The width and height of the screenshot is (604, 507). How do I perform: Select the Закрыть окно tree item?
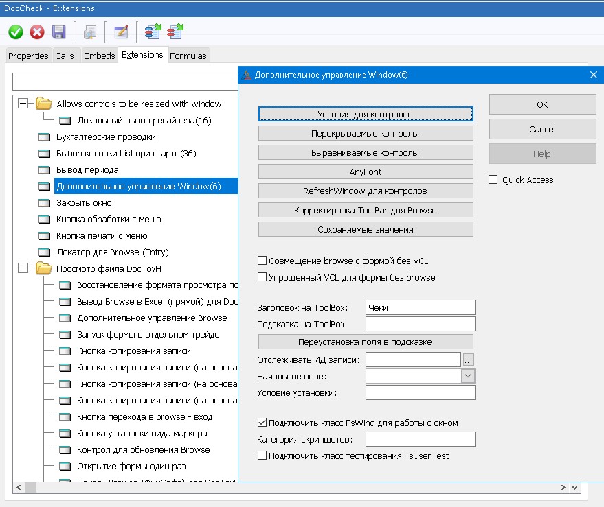(84, 202)
